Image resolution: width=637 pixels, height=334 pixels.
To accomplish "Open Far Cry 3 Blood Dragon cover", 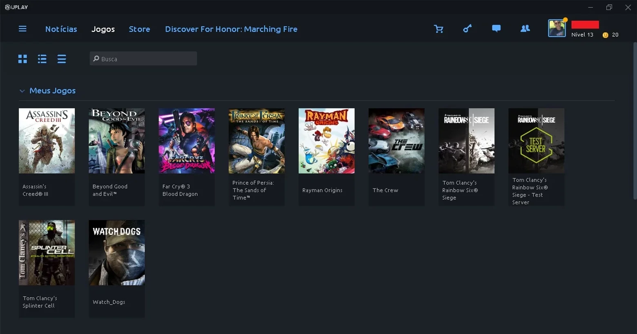I will pos(187,141).
